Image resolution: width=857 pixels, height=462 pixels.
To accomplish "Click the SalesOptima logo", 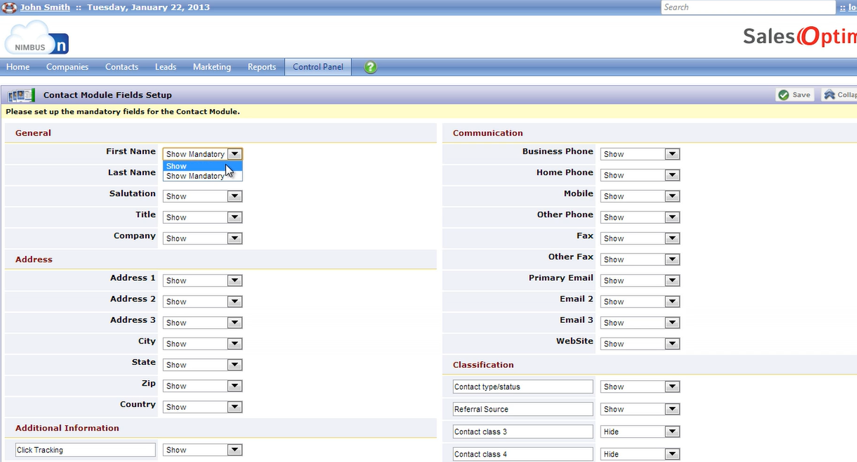I will [798, 36].
